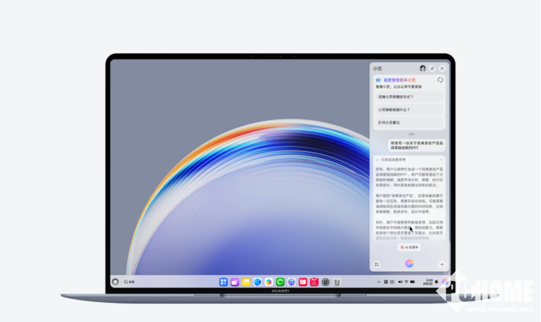Click the first square tray icon after the chevron
The height and width of the screenshot is (322, 541).
[386, 282]
